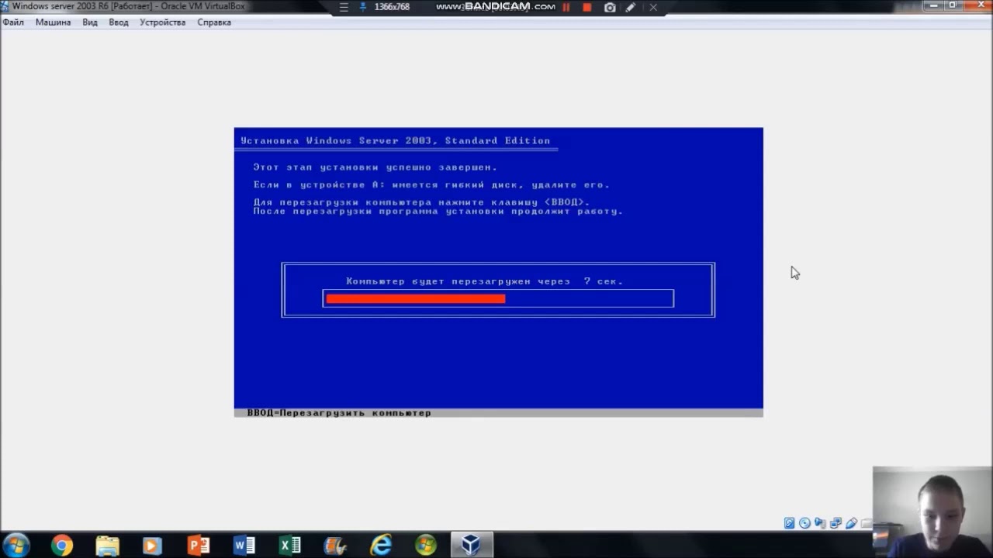Open the Справка menu
The image size is (993, 558).
pos(214,22)
